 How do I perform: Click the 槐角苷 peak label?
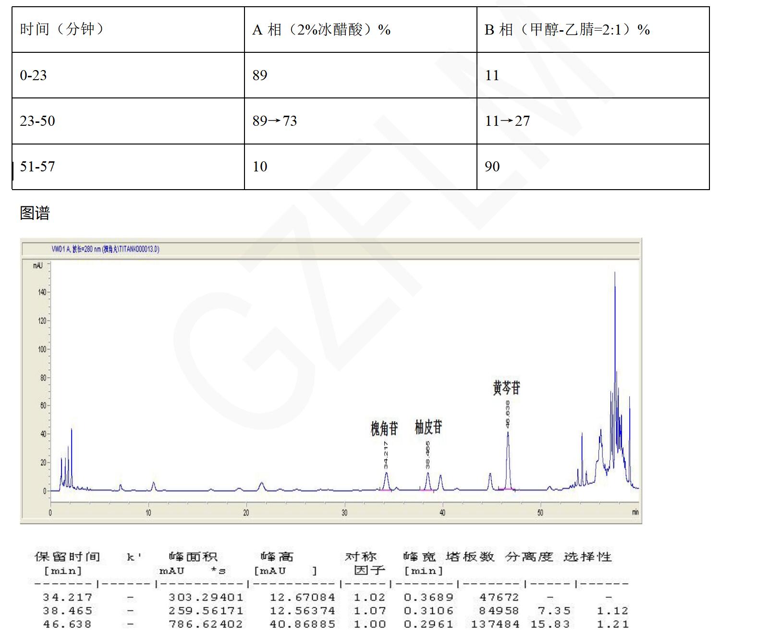[384, 428]
